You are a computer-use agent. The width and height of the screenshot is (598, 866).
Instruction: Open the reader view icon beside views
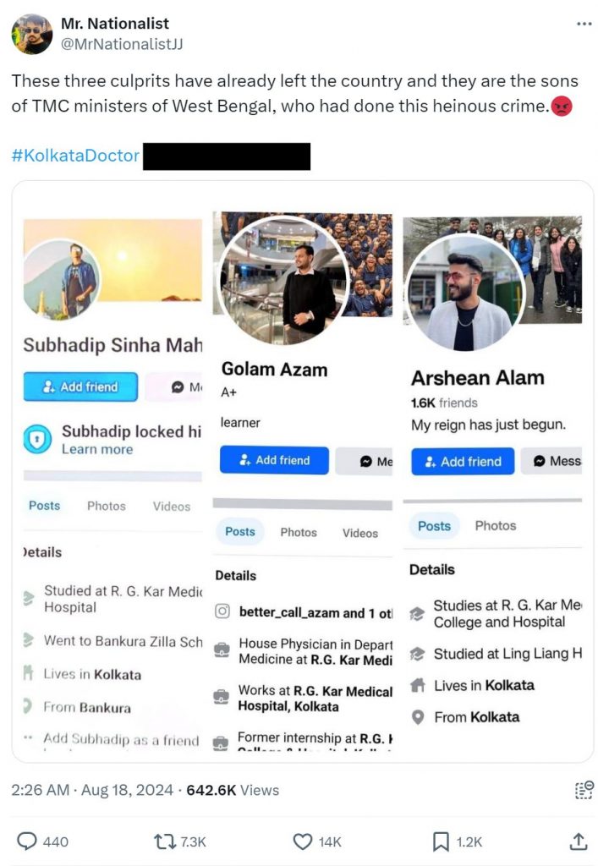[583, 791]
